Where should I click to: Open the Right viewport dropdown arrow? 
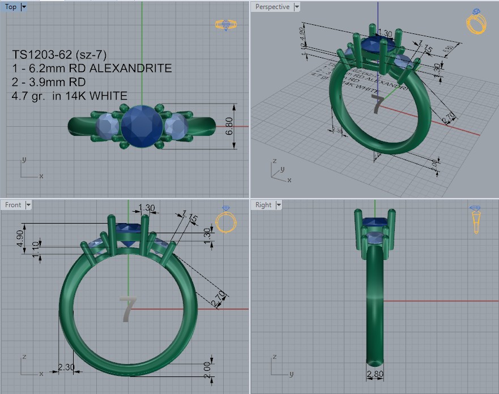coord(279,205)
